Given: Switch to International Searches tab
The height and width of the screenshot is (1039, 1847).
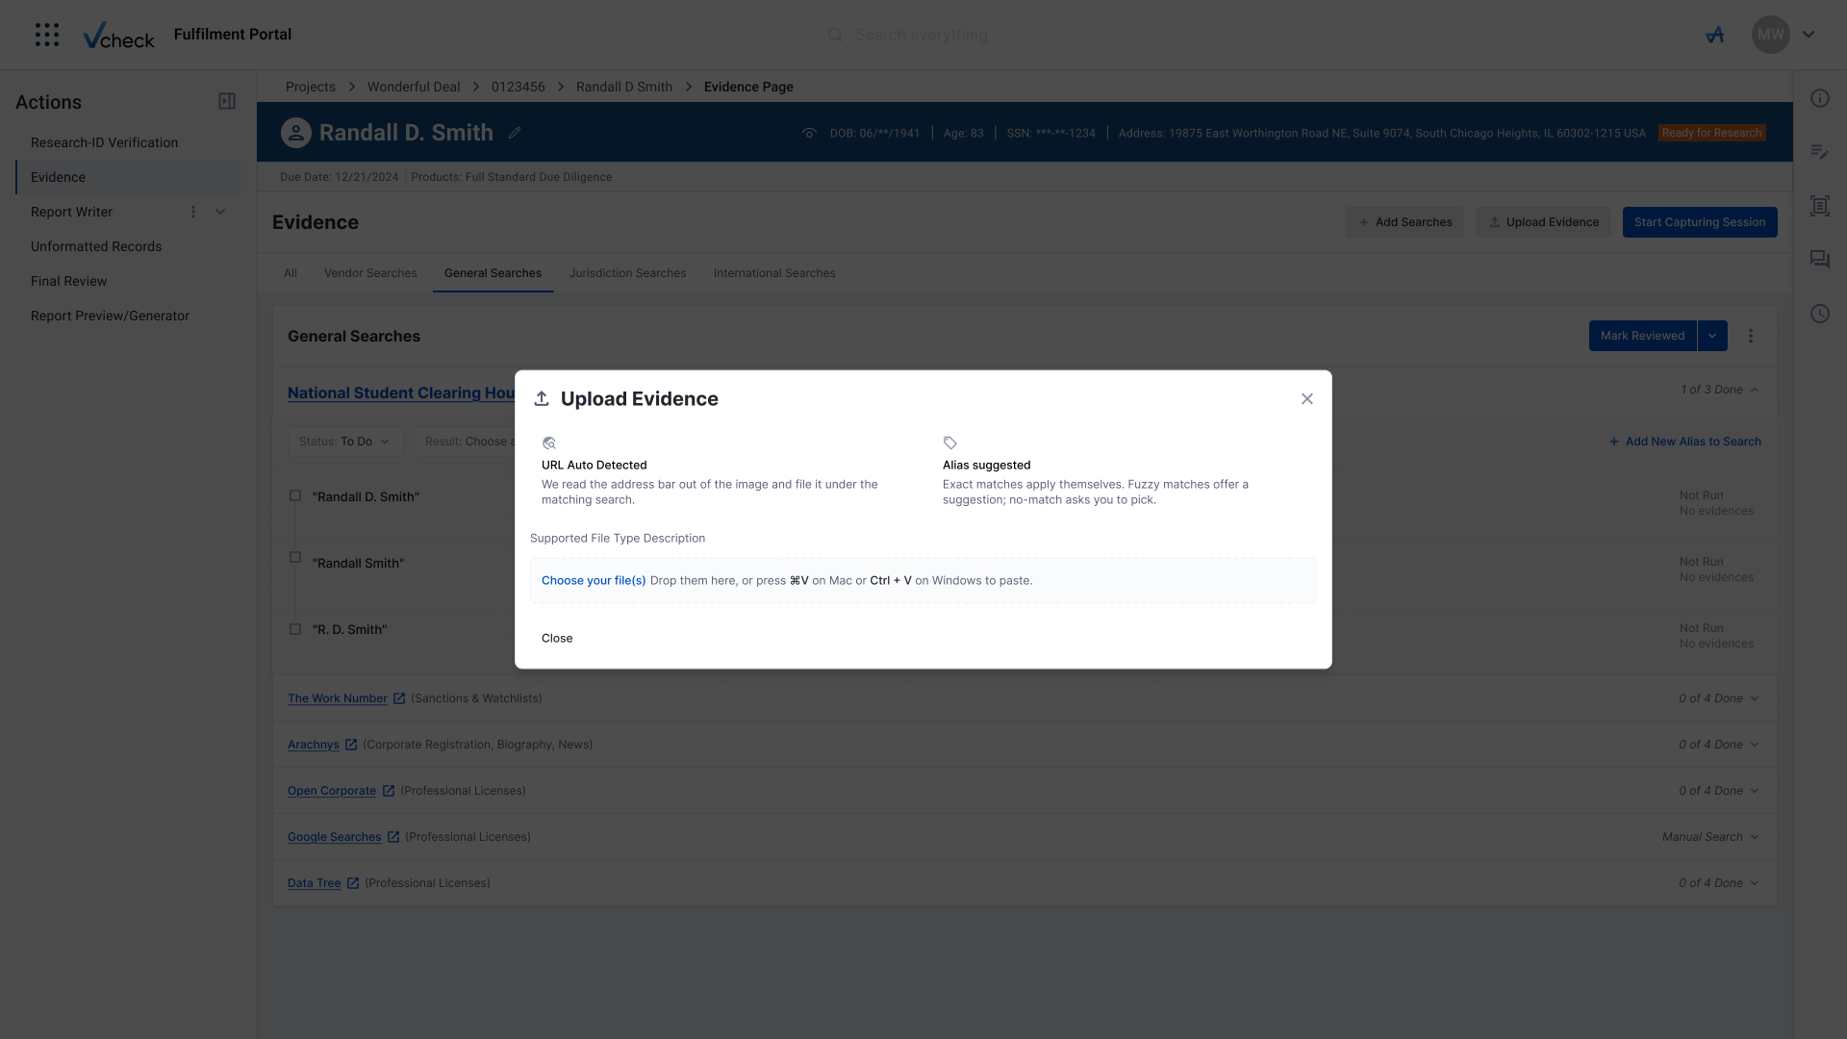Looking at the screenshot, I should click(x=774, y=273).
